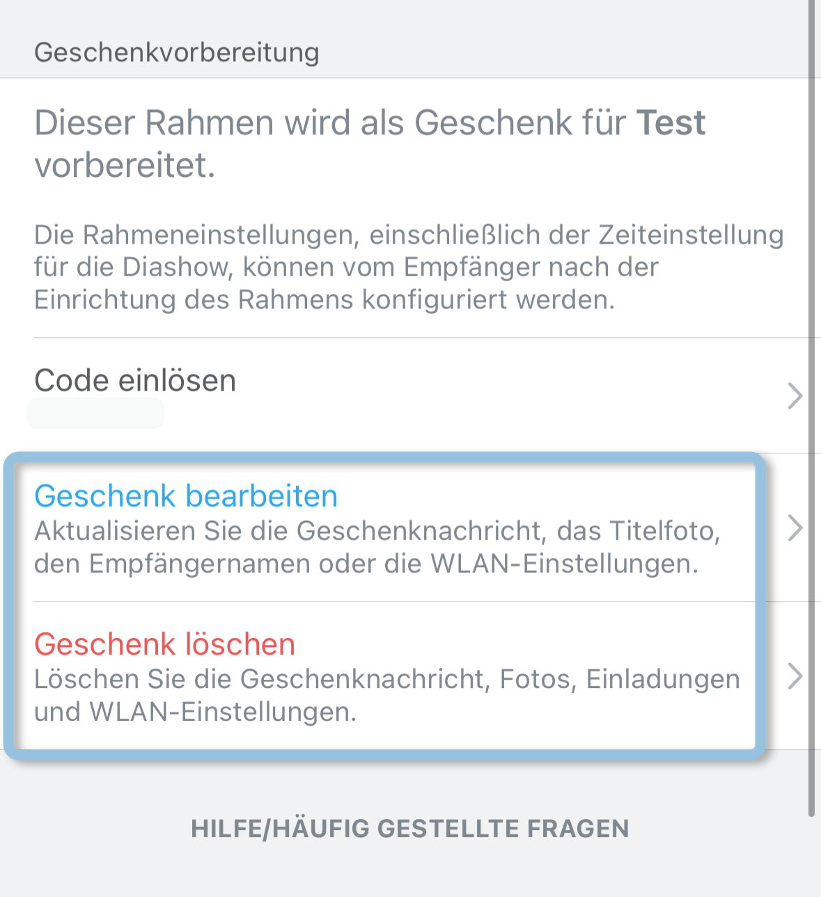Select the description starting with Löschen Sie
Viewport: 821px width, 897px height.
pyautogui.click(x=386, y=695)
